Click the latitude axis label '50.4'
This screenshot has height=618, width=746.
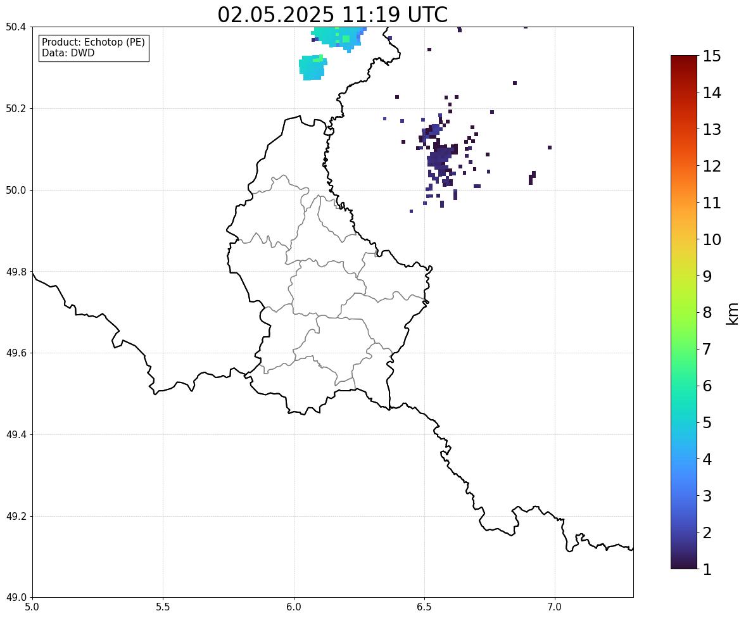[x=16, y=27]
